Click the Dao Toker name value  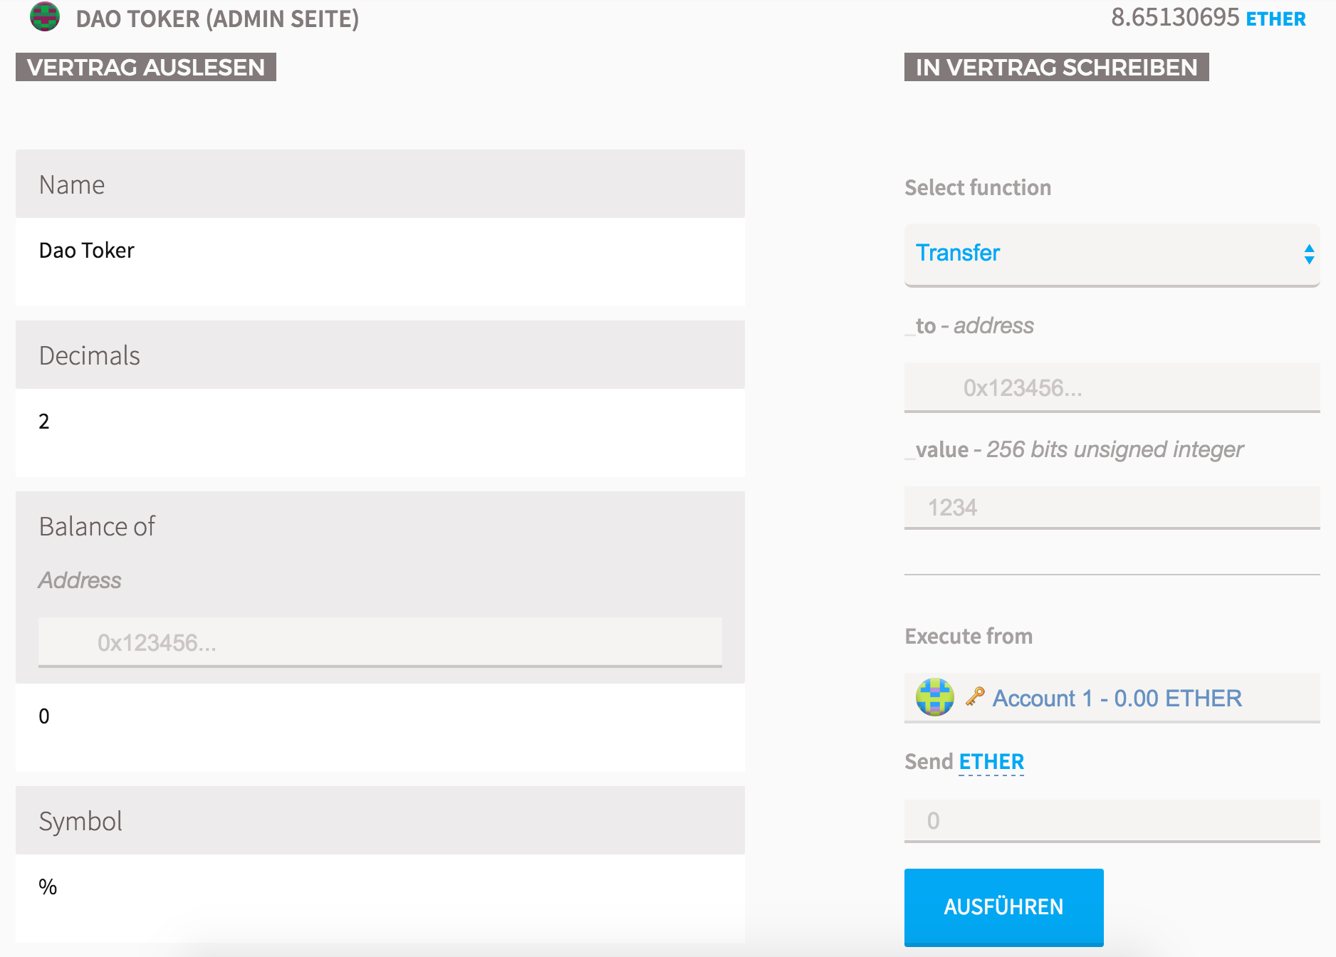coord(86,250)
